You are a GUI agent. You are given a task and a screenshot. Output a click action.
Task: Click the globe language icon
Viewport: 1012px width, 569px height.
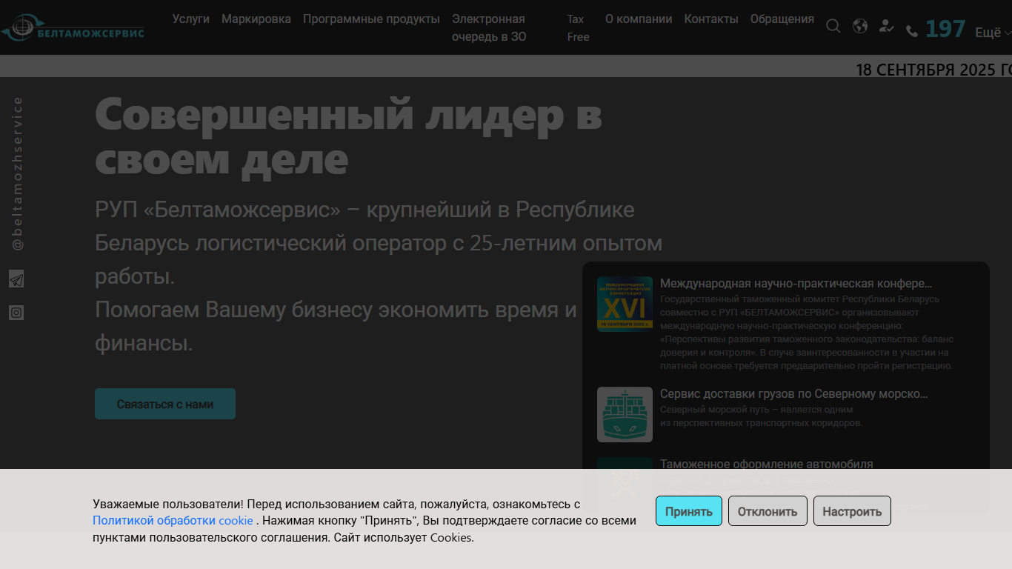(860, 27)
